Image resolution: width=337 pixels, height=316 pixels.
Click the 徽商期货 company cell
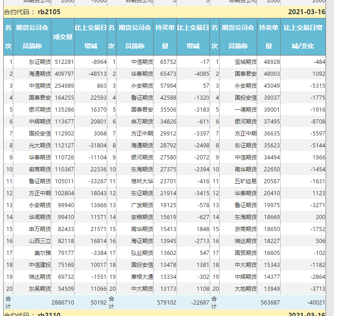39,169
